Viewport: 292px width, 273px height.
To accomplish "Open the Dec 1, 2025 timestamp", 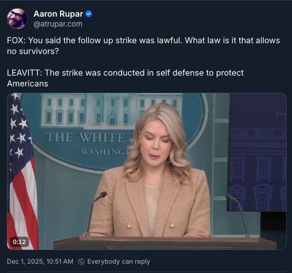I will click(x=40, y=262).
